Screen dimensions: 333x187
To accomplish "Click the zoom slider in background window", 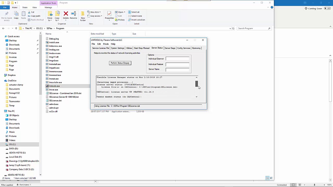I will coord(314,185).
